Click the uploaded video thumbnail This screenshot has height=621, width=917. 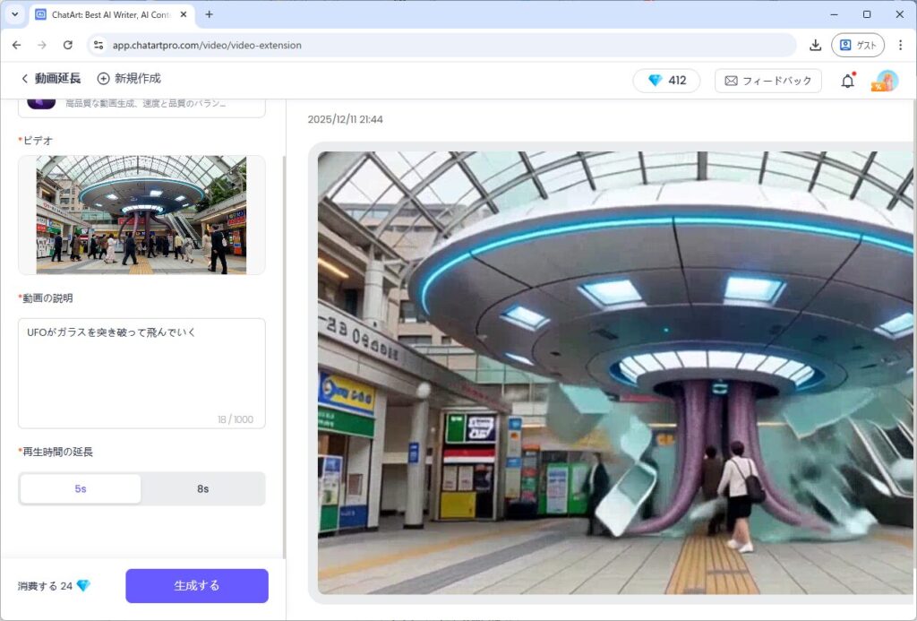coord(141,215)
